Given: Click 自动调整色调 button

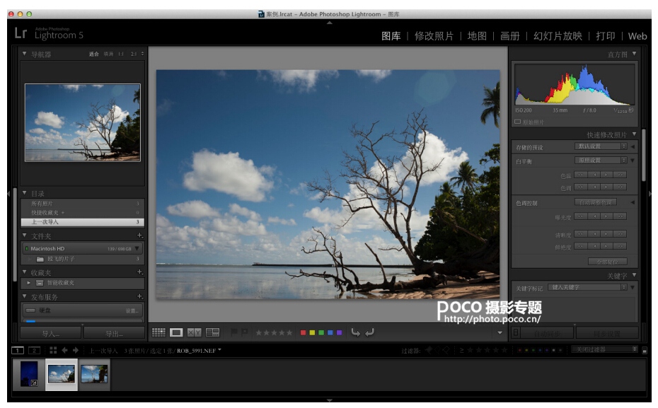Looking at the screenshot, I should [596, 202].
